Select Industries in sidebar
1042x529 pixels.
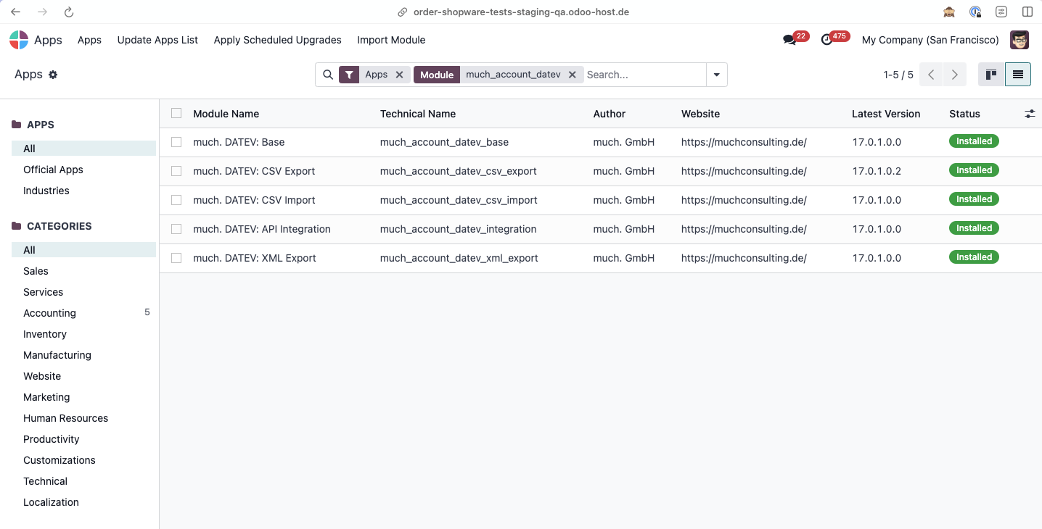point(83,191)
